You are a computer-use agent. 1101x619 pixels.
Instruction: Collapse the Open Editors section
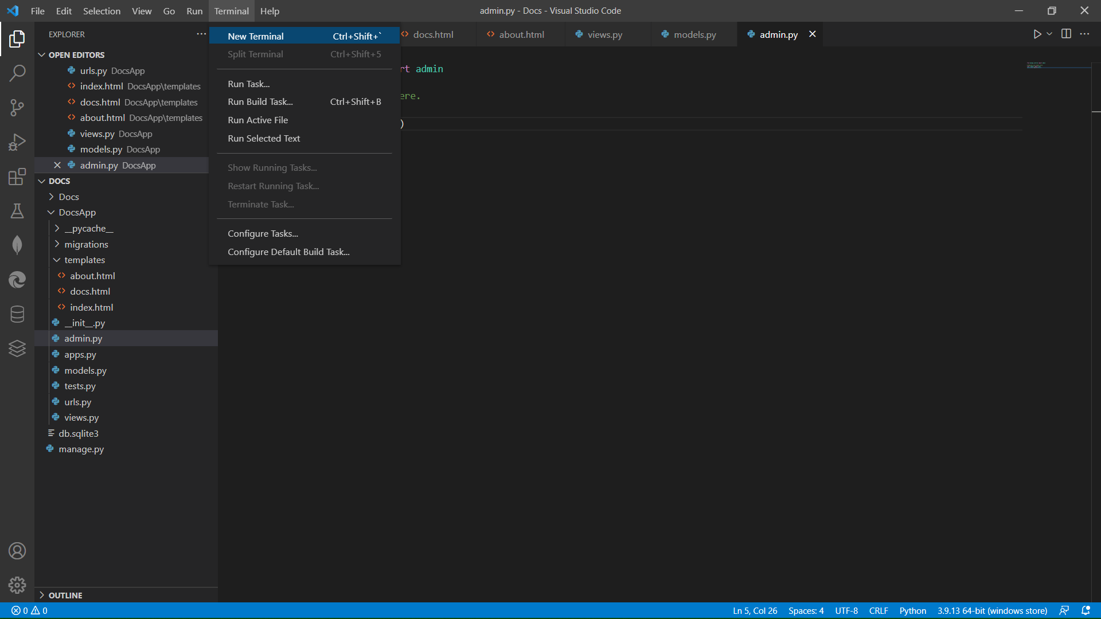[42, 55]
